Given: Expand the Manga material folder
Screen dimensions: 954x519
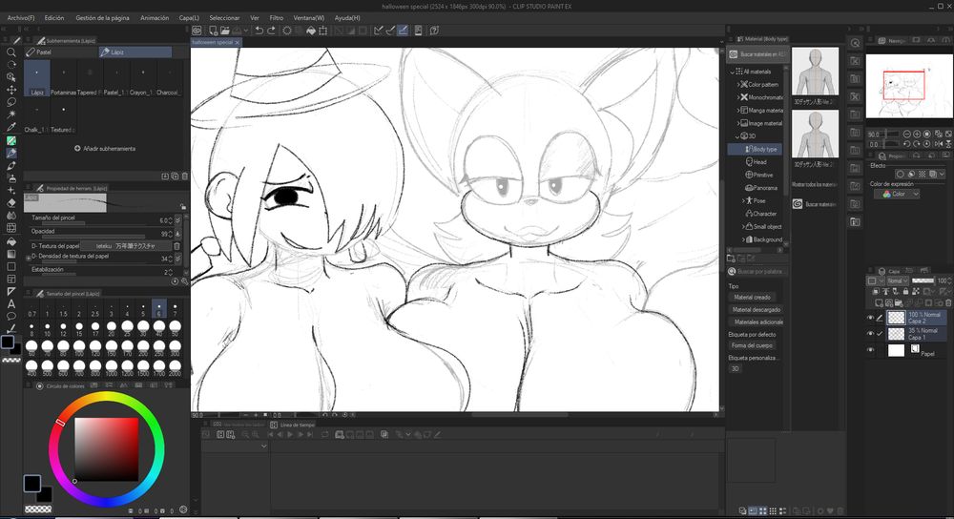Looking at the screenshot, I should point(738,111).
